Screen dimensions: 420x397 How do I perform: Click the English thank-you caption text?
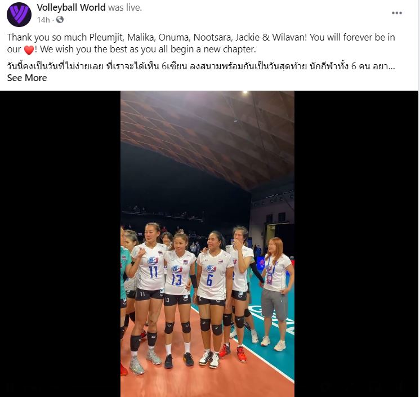click(x=201, y=43)
